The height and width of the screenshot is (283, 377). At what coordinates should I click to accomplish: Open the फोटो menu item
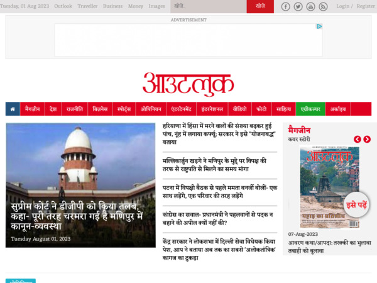pos(261,109)
